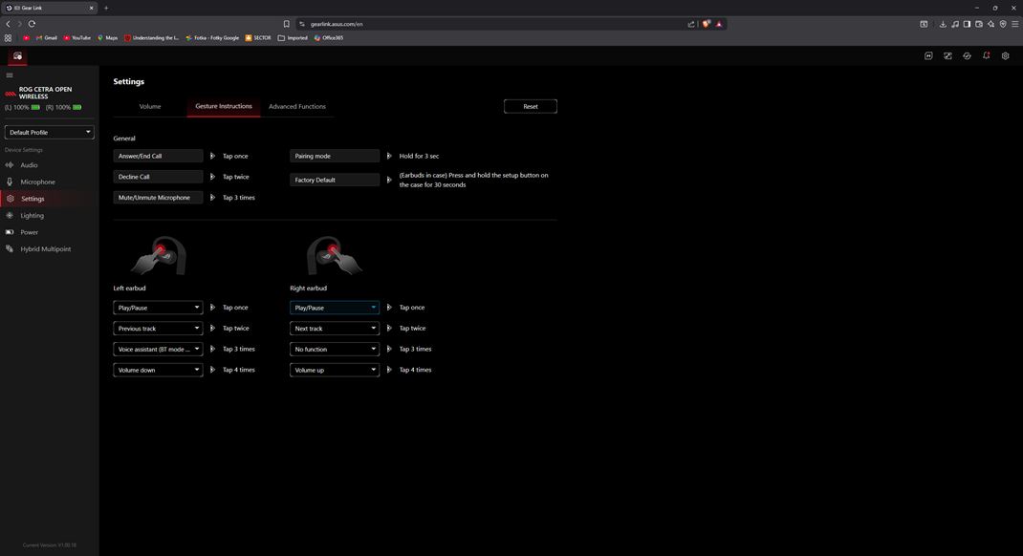Open the Previous track dropdown

point(158,329)
